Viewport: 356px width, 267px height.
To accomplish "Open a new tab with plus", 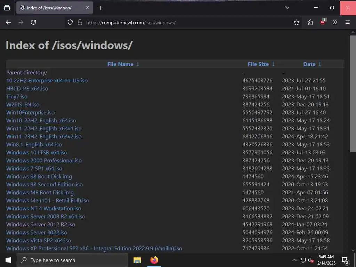I will (x=100, y=8).
